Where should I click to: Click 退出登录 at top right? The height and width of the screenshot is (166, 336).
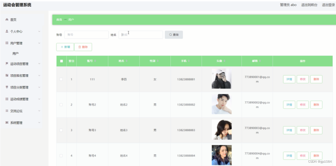click(x=328, y=4)
